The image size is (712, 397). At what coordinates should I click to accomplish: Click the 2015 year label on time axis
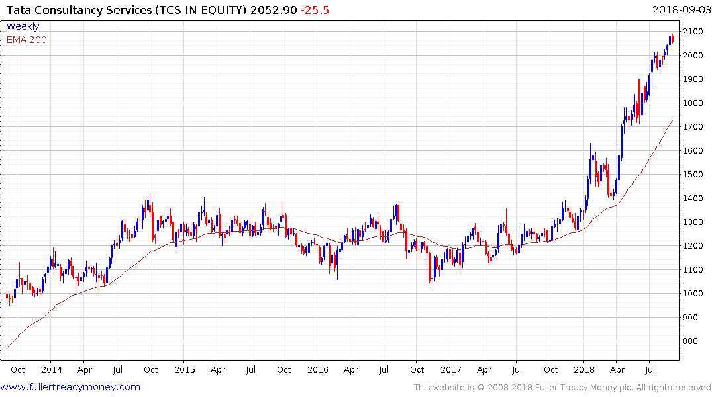coord(184,369)
